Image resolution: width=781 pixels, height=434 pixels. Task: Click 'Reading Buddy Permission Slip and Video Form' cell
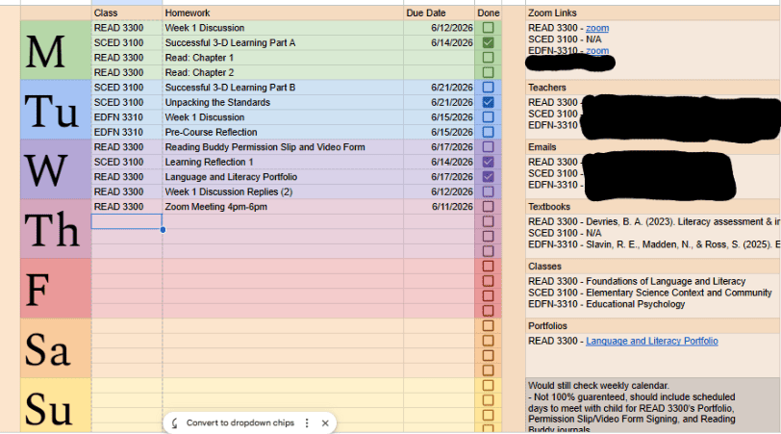point(283,147)
